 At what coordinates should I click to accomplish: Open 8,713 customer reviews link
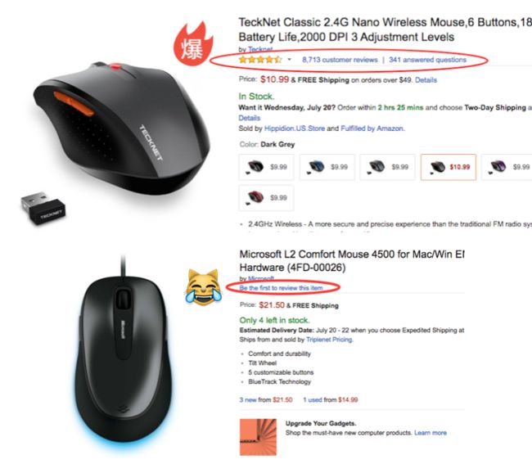pos(340,60)
